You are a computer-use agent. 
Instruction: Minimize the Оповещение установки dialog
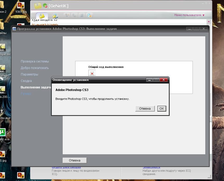tap(149, 80)
